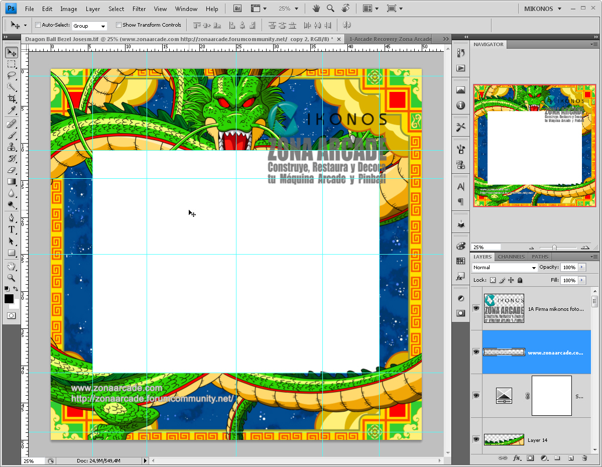602x467 pixels.
Task: Toggle lock image pixels
Action: (502, 280)
